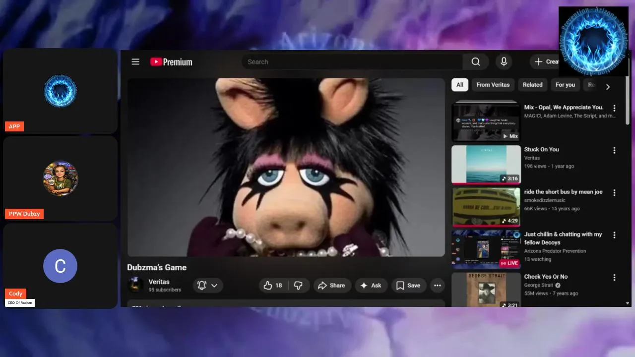Open the live Decoys stream thumbnail

(486, 249)
